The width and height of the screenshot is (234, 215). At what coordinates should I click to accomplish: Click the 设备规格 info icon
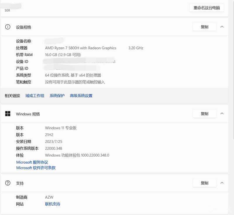(x=8, y=27)
